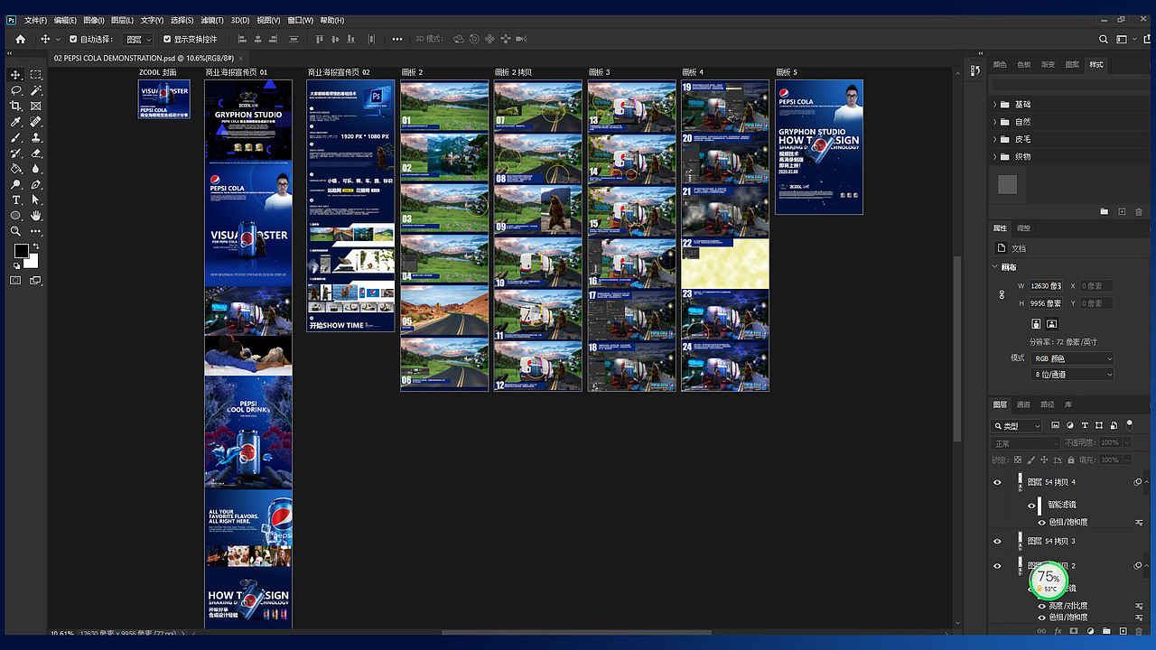Viewport: 1156px width, 650px height.
Task: Open the 图层 auto-select target dropdown
Action: point(137,39)
